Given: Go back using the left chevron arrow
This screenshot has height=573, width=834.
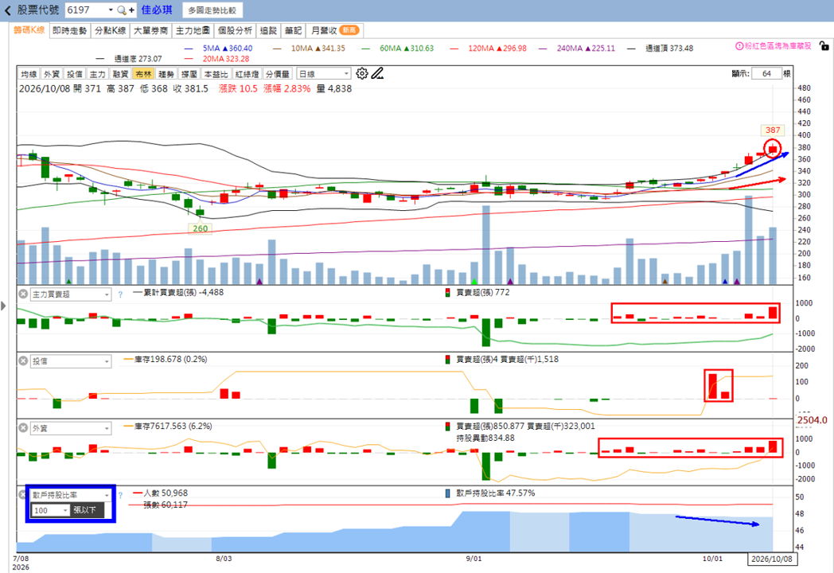Looking at the screenshot, I should (7, 10).
